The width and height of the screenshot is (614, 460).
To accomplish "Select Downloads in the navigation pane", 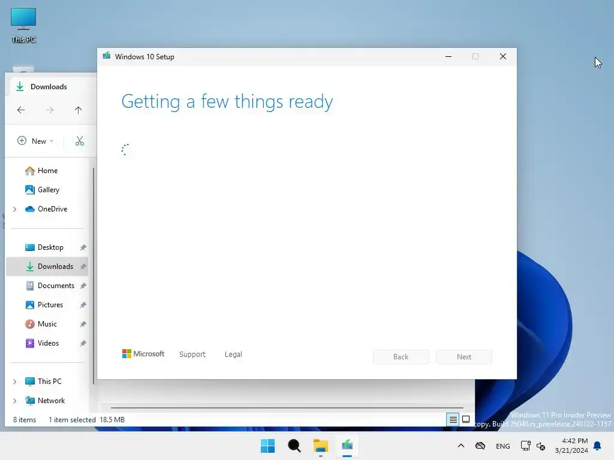I will click(47, 267).
